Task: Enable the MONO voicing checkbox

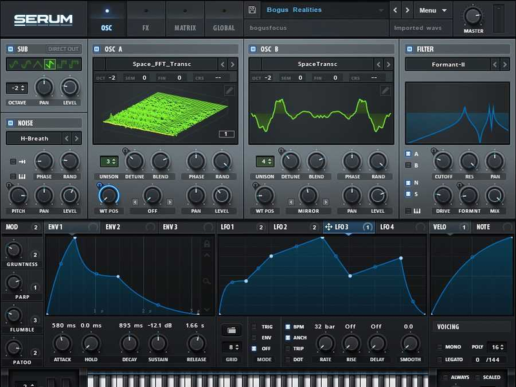Action: pos(440,347)
